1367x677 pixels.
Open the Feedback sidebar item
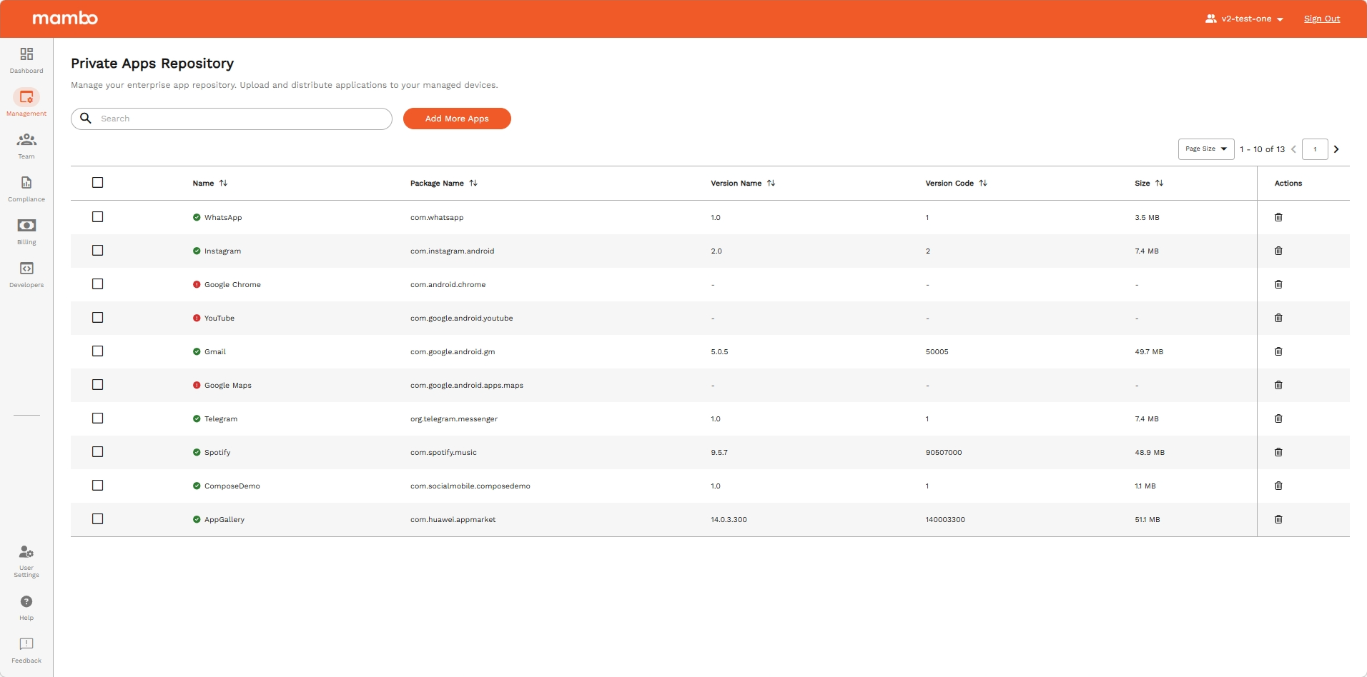(x=26, y=651)
